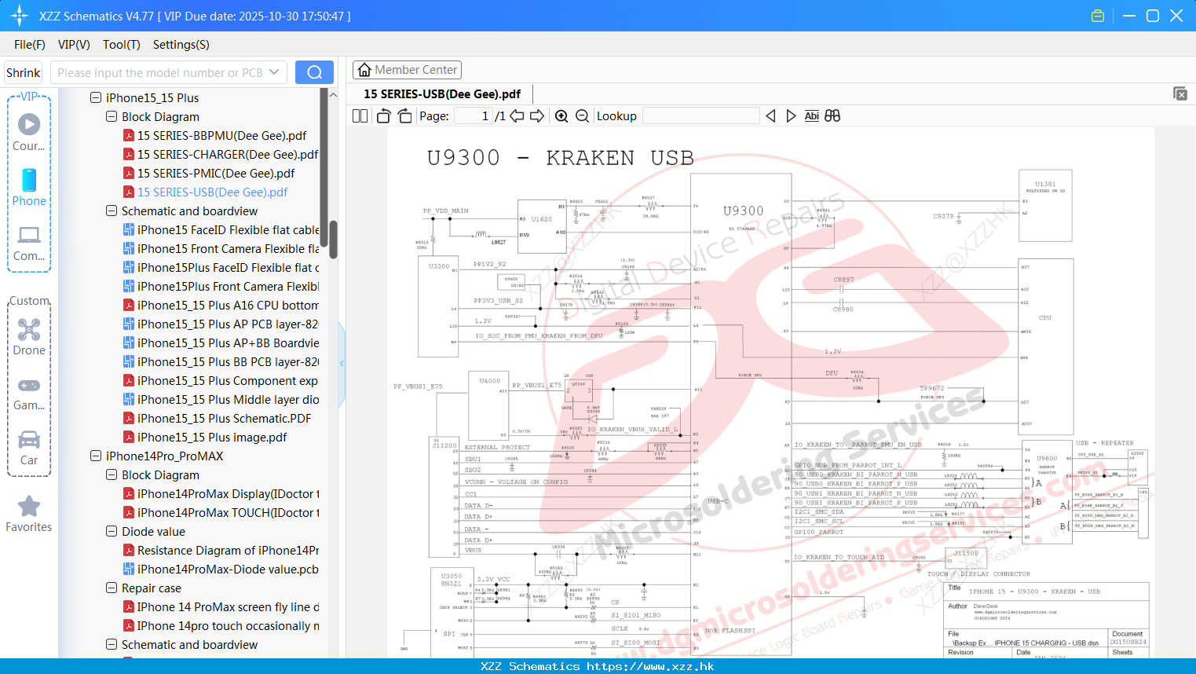Collapse Schematic and boardview under iPhone14Pro_ProMAX
Screen dimensions: 1196x674
[112, 645]
